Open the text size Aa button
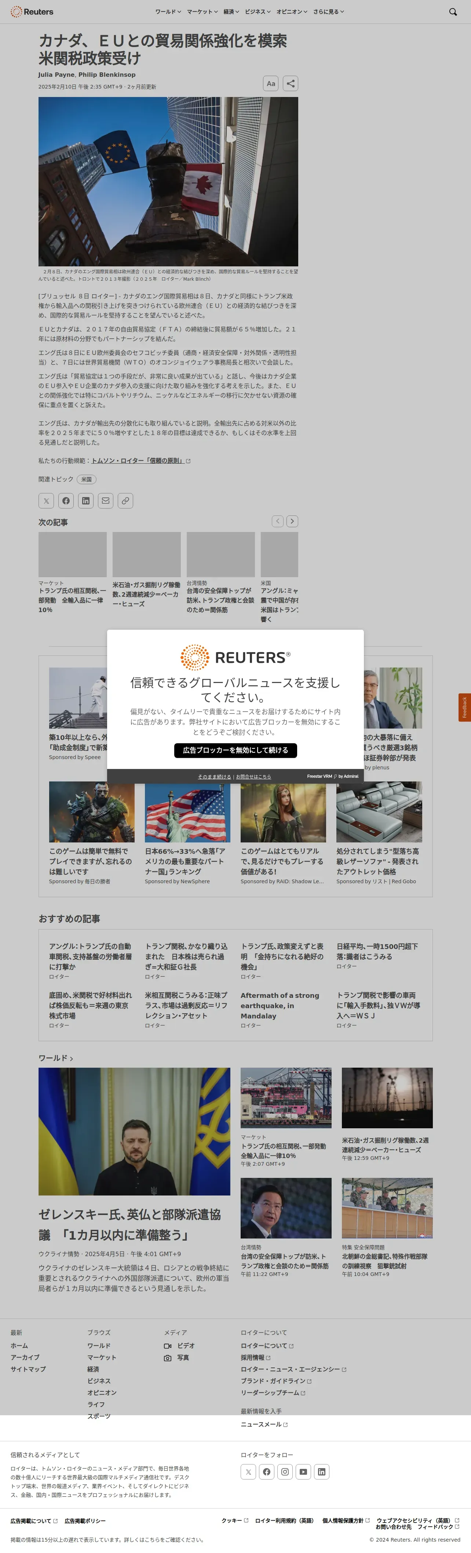 pos(271,84)
